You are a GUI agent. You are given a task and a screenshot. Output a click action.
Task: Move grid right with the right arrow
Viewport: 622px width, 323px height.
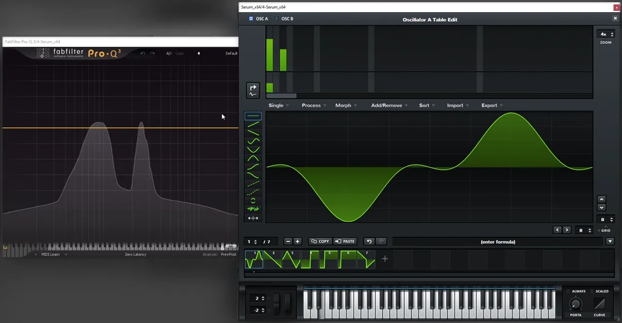pos(566,230)
